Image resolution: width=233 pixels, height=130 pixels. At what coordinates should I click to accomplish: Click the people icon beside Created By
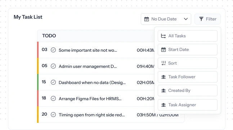pyautogui.click(x=163, y=90)
